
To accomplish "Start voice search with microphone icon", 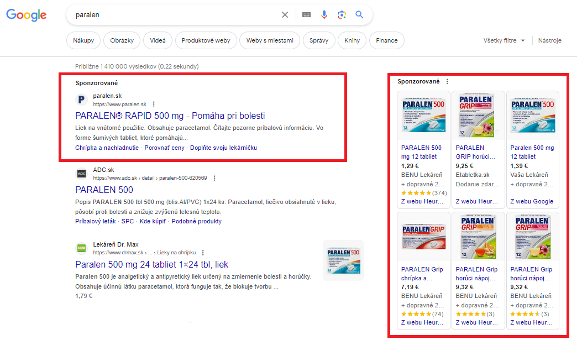I will coord(324,15).
